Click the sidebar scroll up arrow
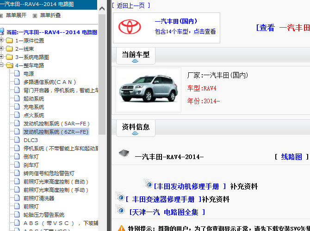Image resolution: width=310 pixels, height=231 pixels. pos(102,8)
